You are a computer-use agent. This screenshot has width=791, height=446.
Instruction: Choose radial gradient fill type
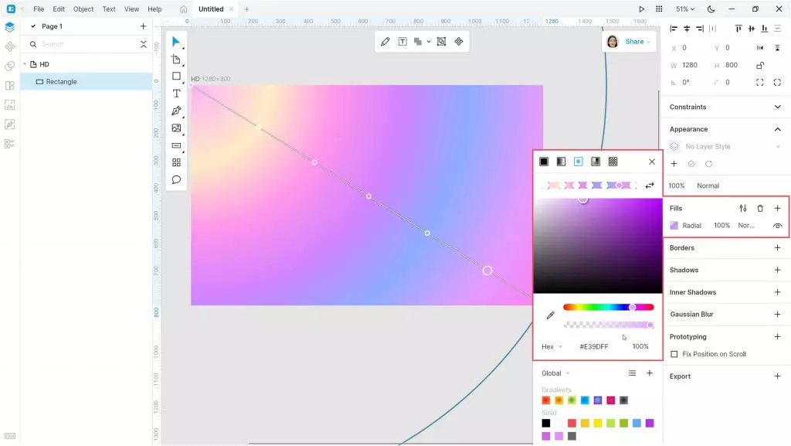tap(578, 162)
